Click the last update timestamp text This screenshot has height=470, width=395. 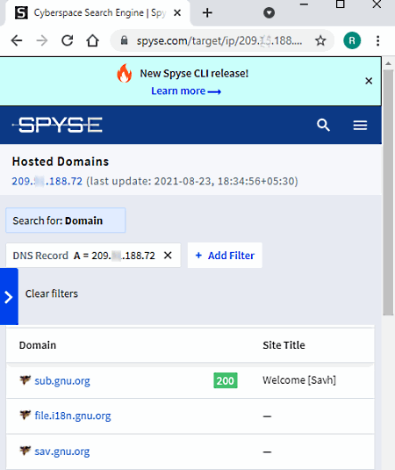[192, 181]
